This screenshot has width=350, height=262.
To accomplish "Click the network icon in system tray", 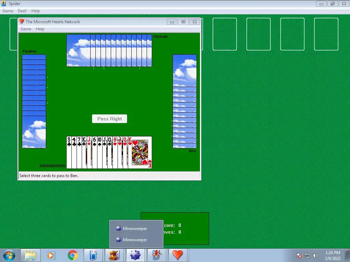I will tap(307, 256).
